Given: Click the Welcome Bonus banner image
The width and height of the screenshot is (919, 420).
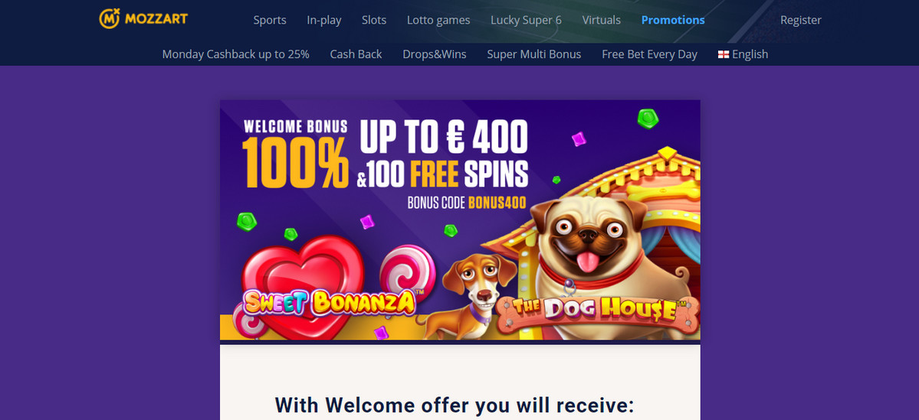Looking at the screenshot, I should coord(460,220).
